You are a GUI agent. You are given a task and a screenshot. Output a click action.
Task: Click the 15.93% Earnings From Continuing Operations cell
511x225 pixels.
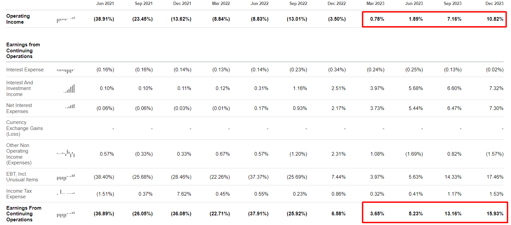tap(495, 214)
